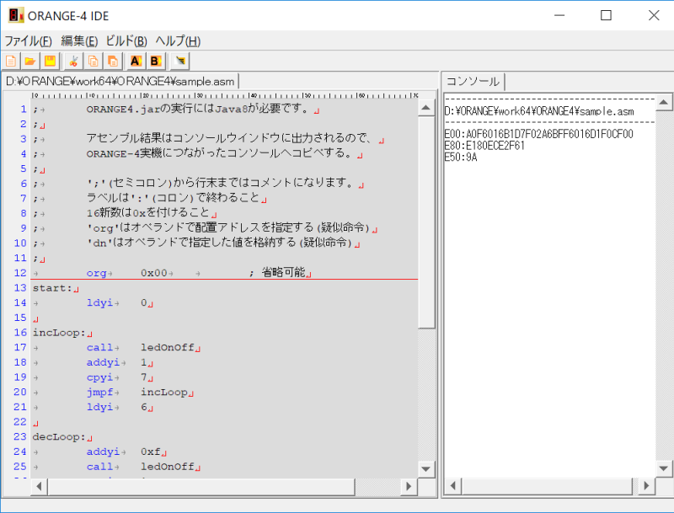This screenshot has width=674, height=513.
Task: Select the sample.asm editor tab
Action: point(120,81)
